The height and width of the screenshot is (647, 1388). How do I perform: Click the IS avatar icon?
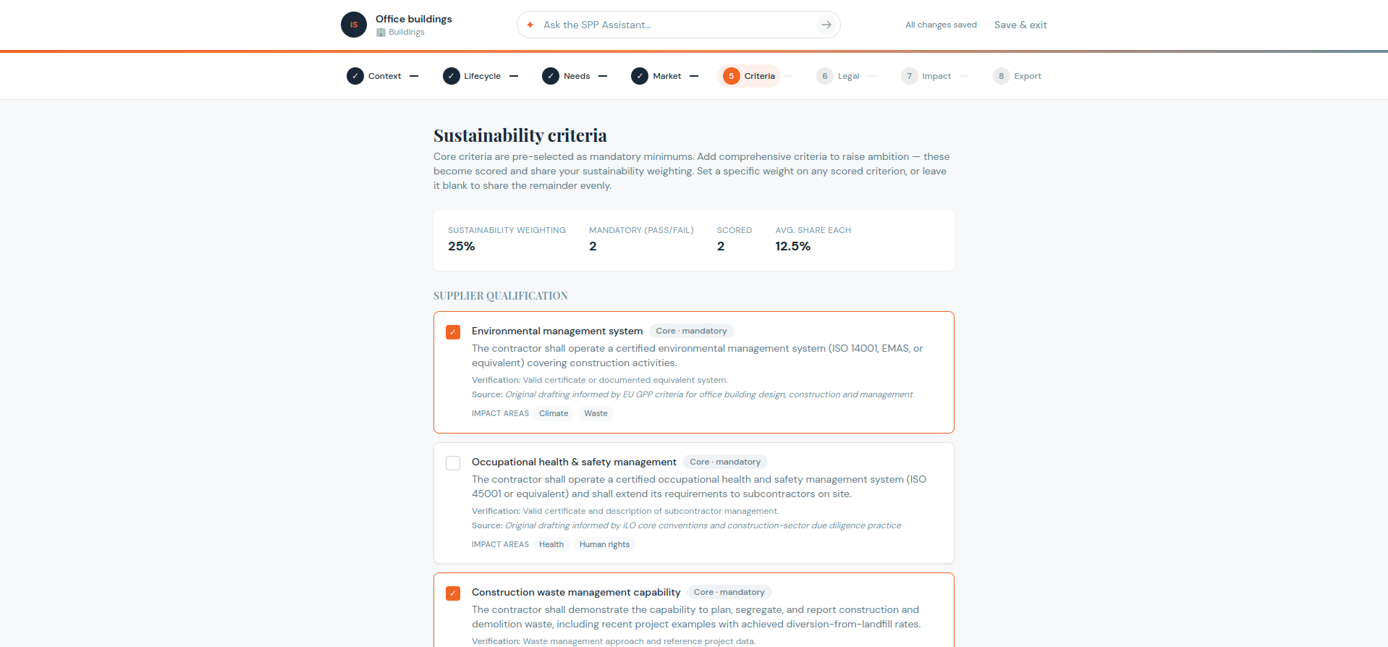pos(354,25)
